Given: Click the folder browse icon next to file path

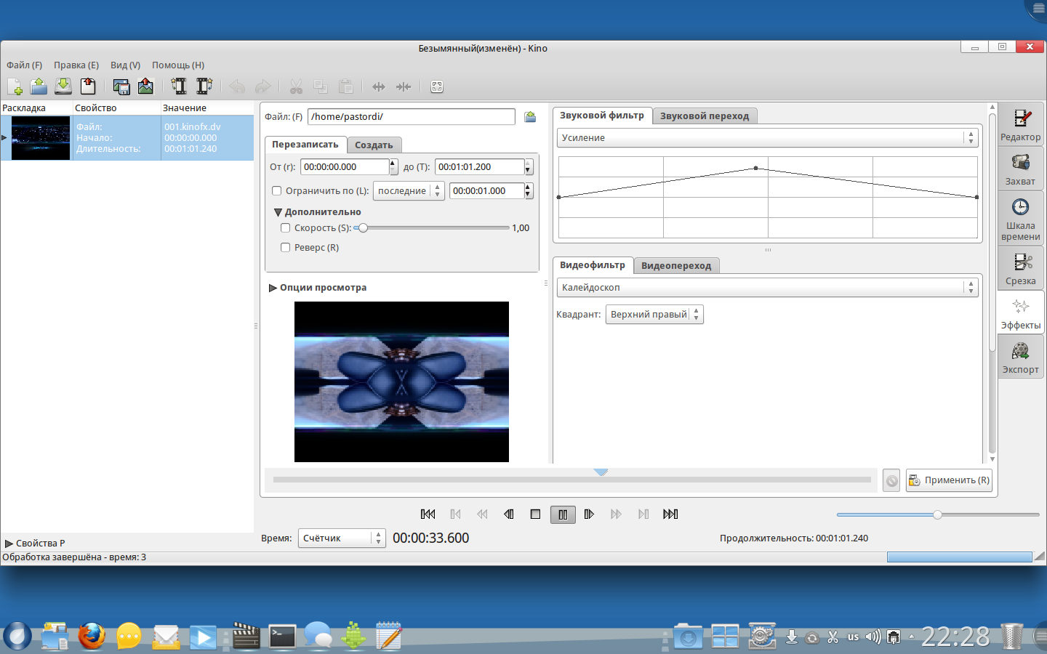Looking at the screenshot, I should coord(530,117).
